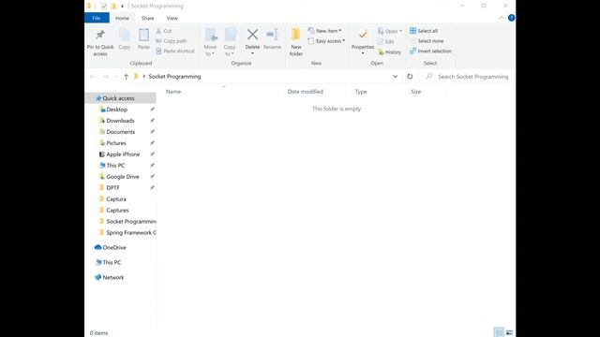Expand the Open dropdown in ribbon
This screenshot has height=337, width=600.
(390, 31)
